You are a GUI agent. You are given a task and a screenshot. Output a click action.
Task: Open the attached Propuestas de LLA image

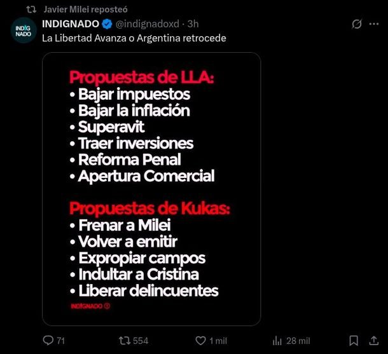pos(151,189)
